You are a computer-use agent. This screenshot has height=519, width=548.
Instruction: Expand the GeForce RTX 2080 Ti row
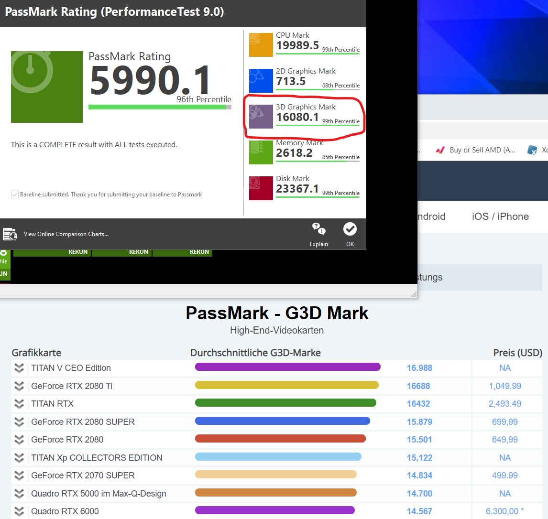[x=19, y=386]
